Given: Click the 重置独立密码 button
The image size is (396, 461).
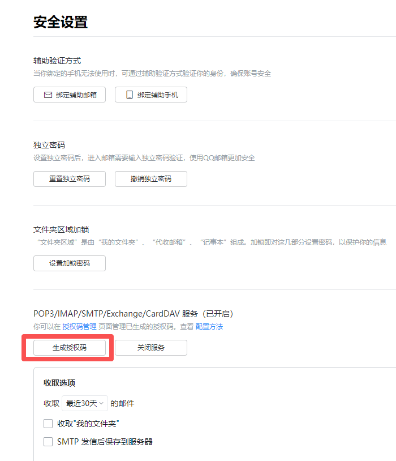Looking at the screenshot, I should (x=70, y=179).
